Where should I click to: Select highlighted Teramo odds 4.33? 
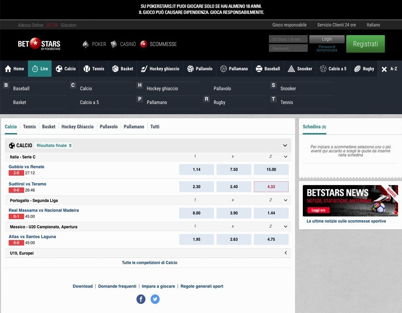point(271,187)
